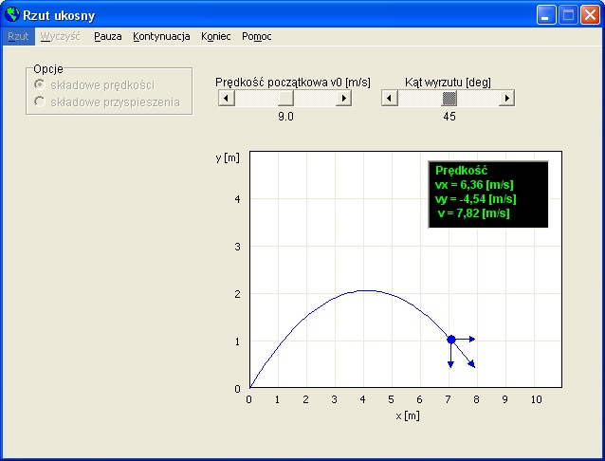Maximize the Rzut ukosny window
This screenshot has height=461, width=605.
567,15
